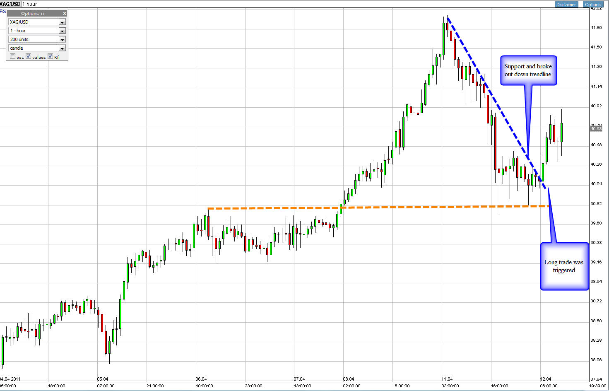This screenshot has width=609, height=391.
Task: Open the 200 units dropdown arrow
Action: 62,39
